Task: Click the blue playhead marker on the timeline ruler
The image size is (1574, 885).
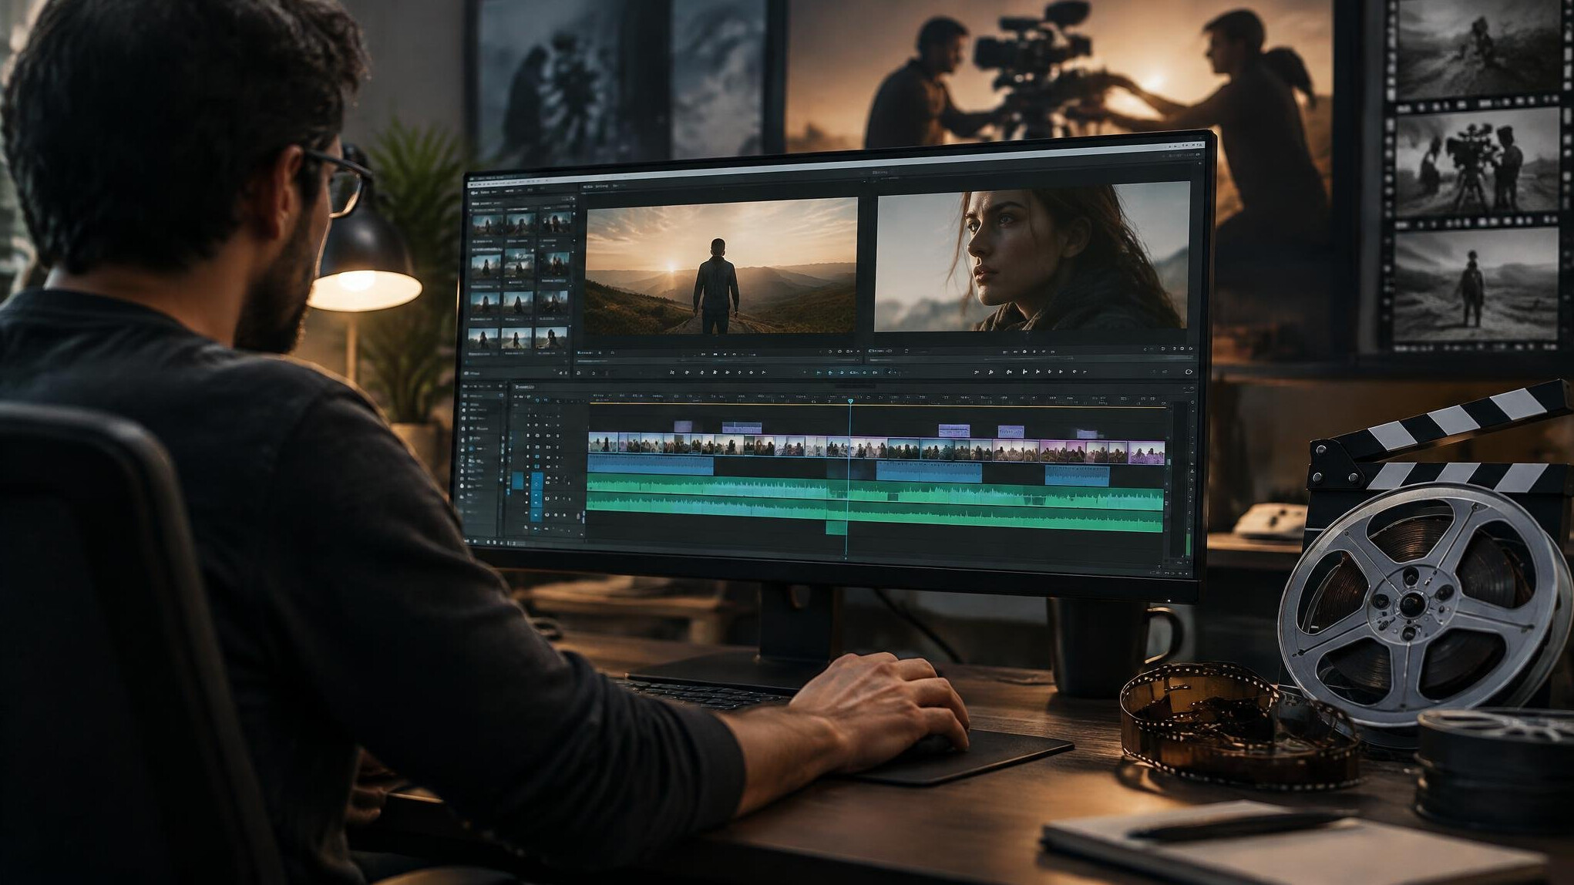Action: coord(850,401)
